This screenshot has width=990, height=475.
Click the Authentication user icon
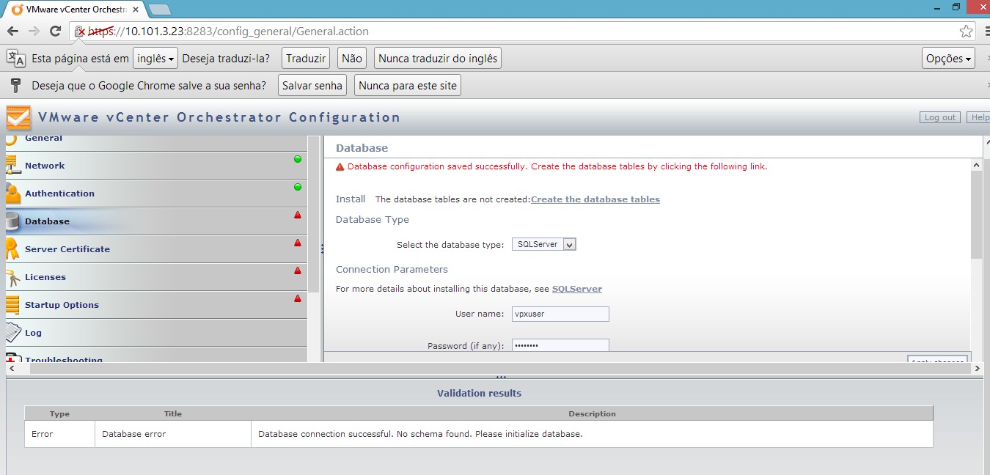[x=12, y=194]
